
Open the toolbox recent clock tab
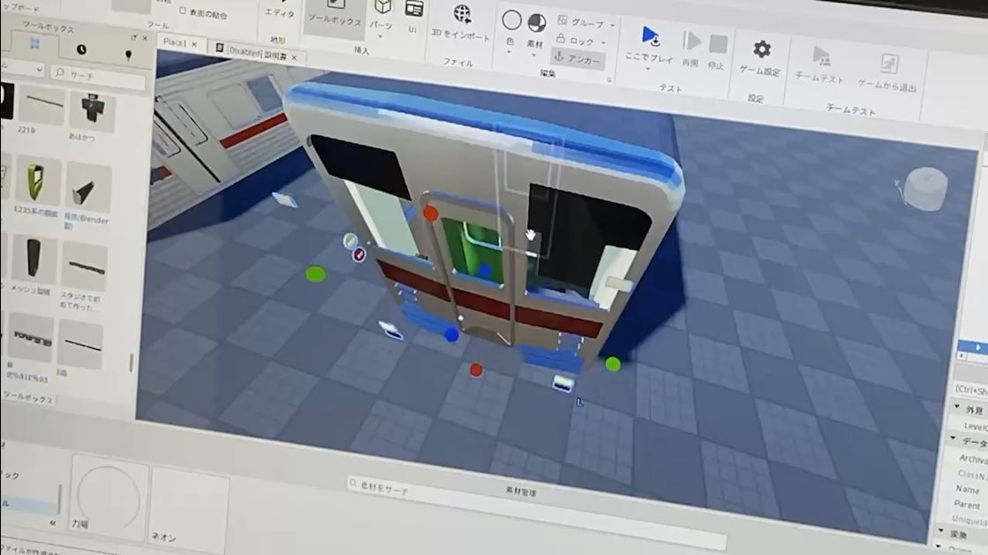pos(81,50)
